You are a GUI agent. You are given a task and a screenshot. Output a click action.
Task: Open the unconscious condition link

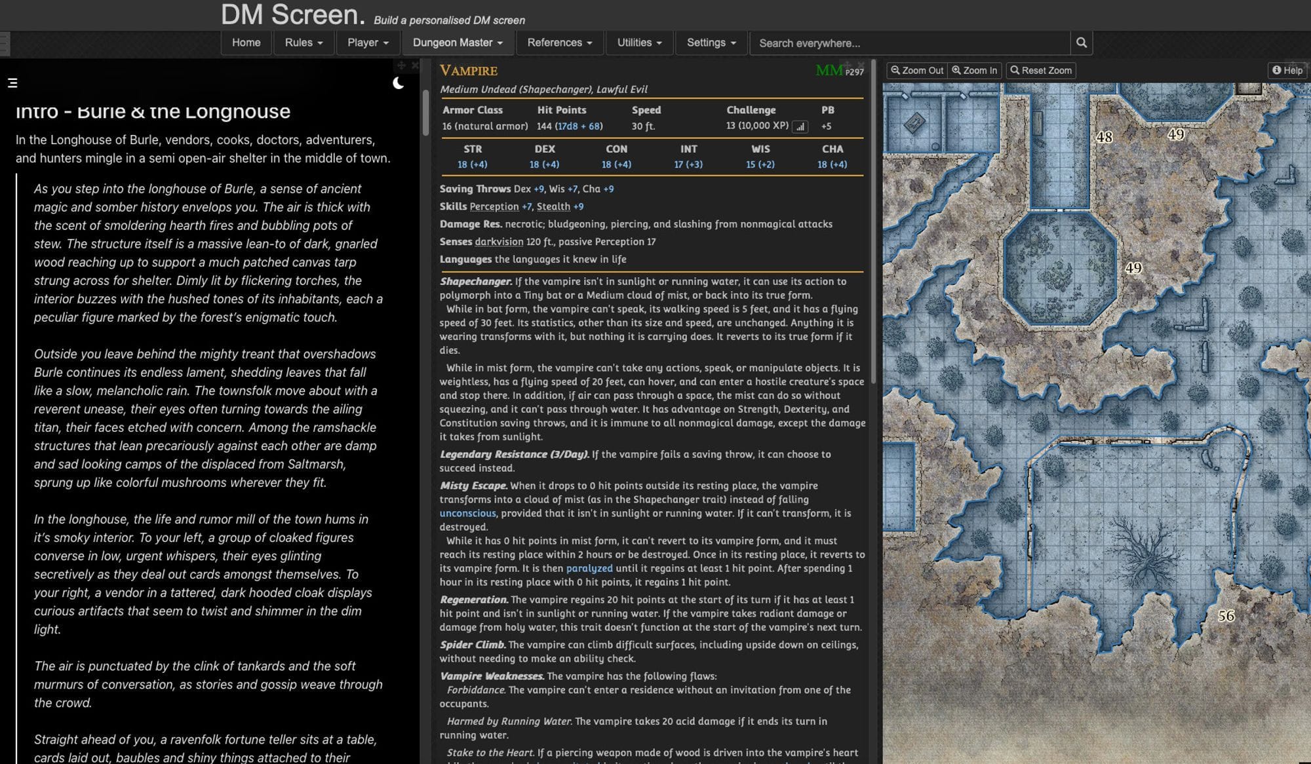click(467, 513)
